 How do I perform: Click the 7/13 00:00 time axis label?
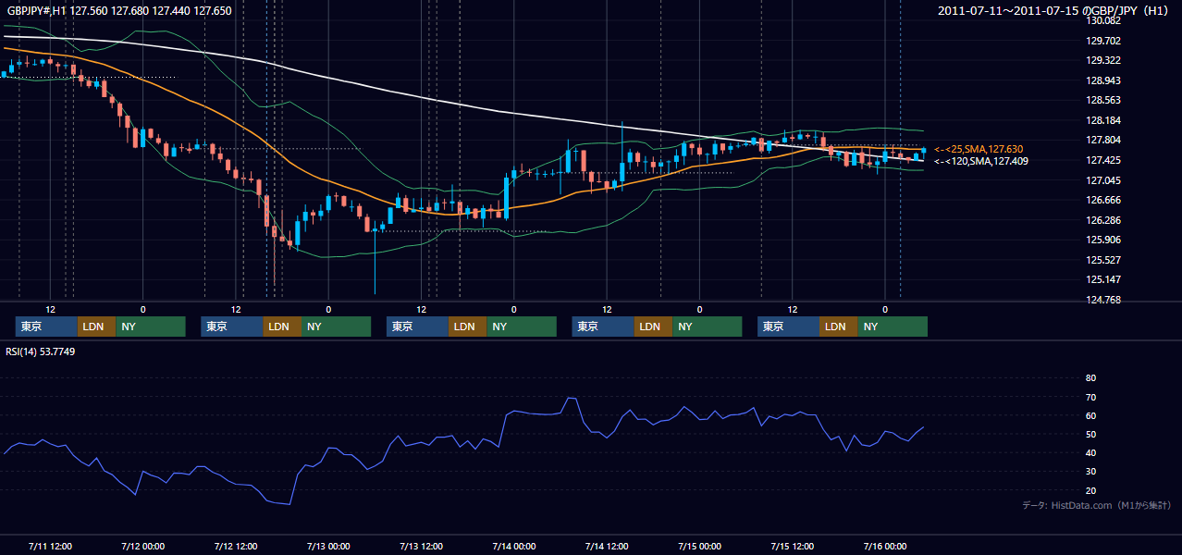(328, 546)
